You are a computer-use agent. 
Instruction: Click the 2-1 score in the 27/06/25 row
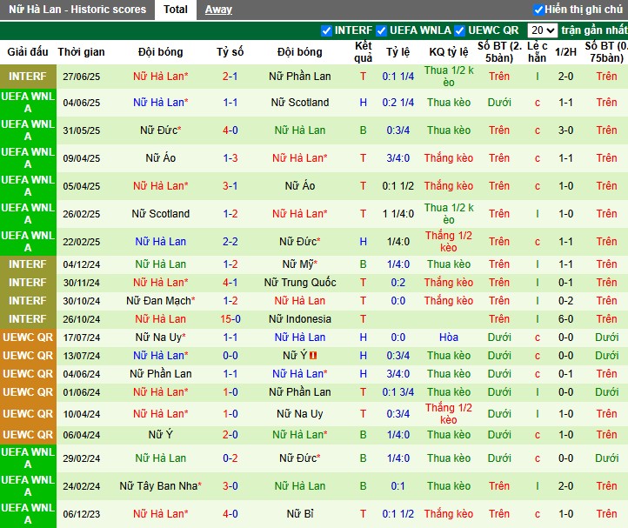230,77
